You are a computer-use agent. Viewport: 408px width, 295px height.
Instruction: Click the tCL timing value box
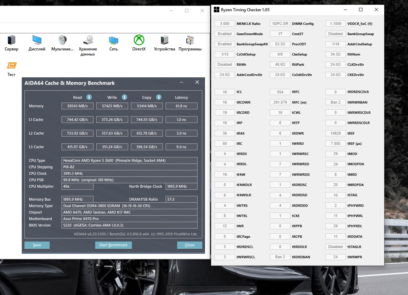click(x=225, y=92)
